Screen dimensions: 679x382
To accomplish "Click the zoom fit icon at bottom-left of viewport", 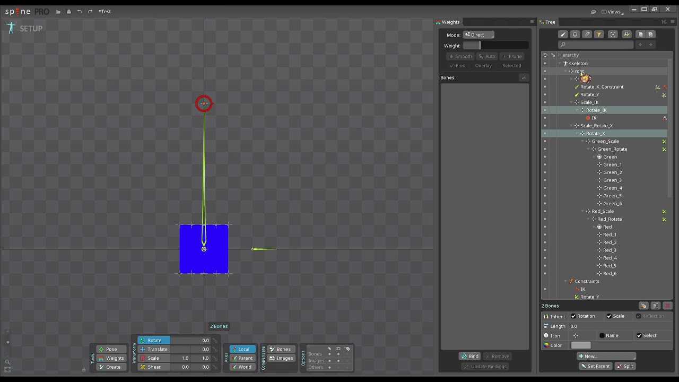I will coord(7,370).
